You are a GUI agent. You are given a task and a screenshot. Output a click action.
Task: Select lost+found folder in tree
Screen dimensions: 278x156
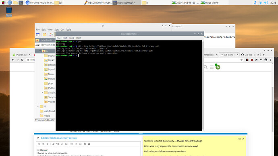click(x=47, y=111)
